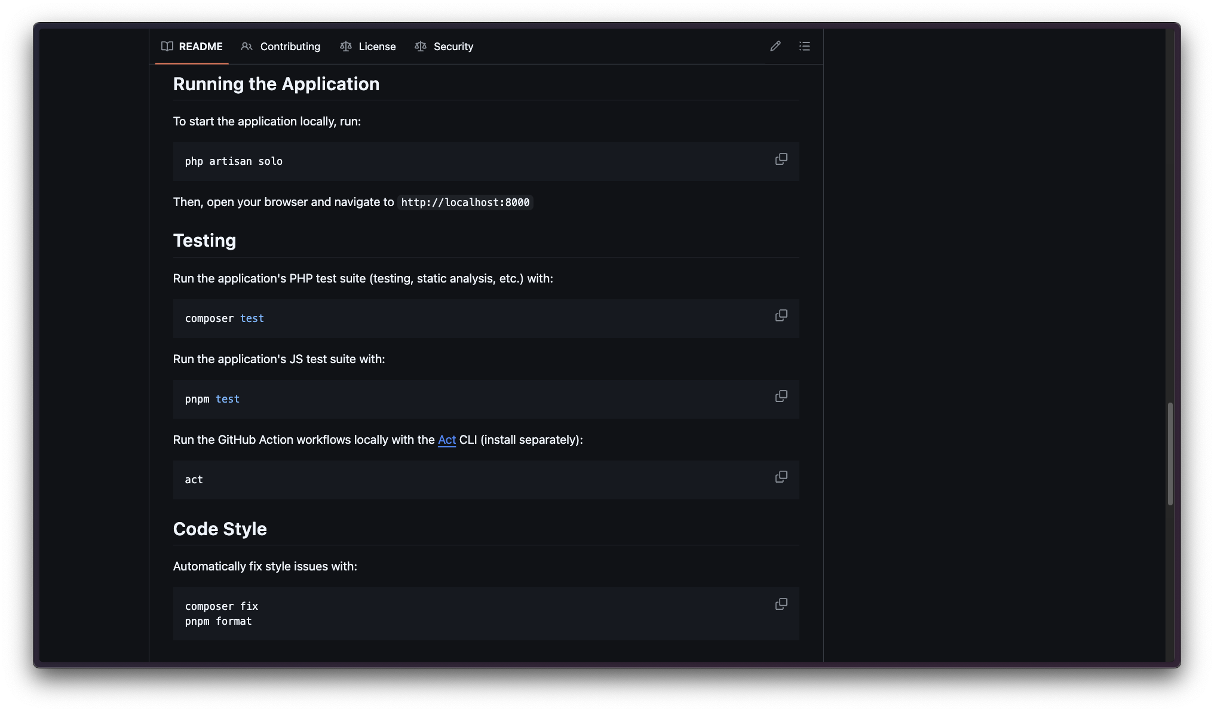Open the README tab
1214x712 pixels.
click(x=192, y=47)
